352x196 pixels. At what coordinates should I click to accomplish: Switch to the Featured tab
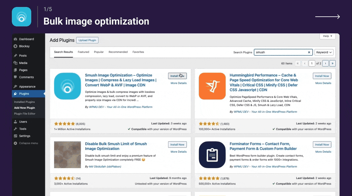[x=83, y=52]
